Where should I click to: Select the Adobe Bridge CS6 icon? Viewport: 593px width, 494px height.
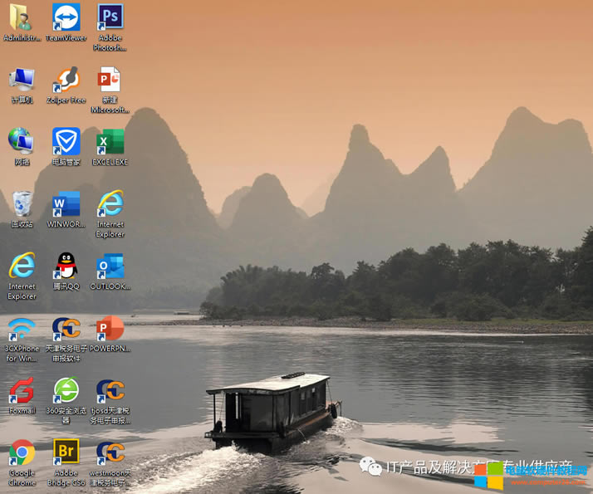coord(66,452)
